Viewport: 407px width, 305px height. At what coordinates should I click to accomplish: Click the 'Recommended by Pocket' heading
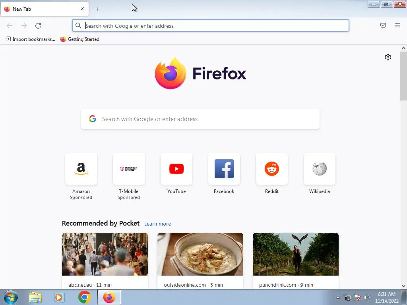[101, 223]
